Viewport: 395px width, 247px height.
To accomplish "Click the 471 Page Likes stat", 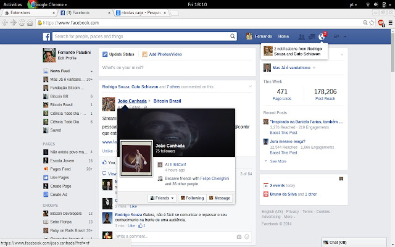I will point(282,94).
